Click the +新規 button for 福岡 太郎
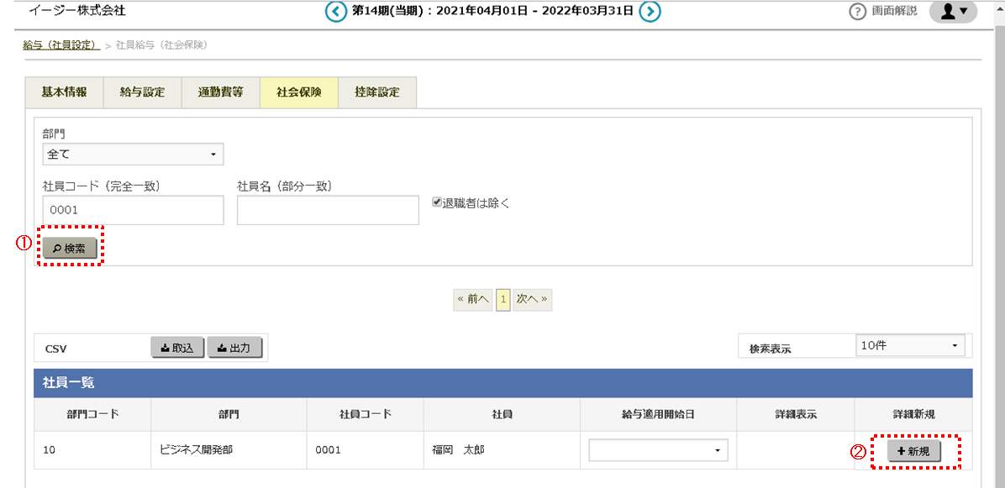 point(913,451)
